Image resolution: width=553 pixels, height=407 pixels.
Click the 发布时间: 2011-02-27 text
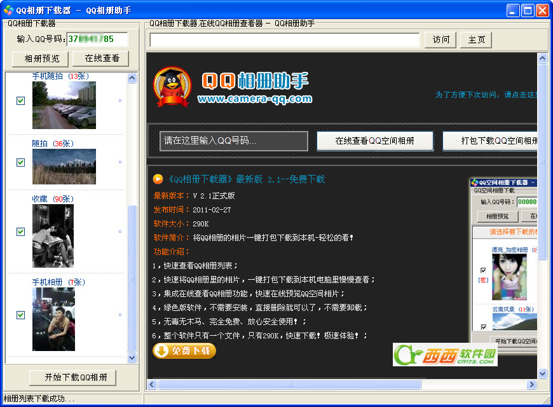192,210
